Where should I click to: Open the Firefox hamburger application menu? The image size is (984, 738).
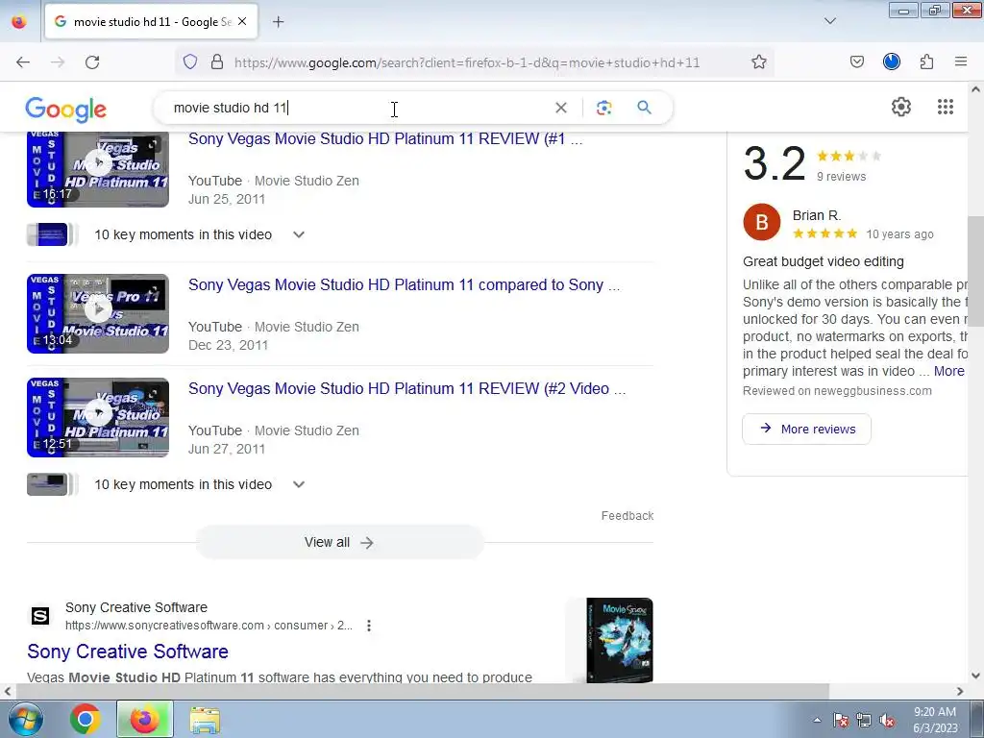click(961, 61)
